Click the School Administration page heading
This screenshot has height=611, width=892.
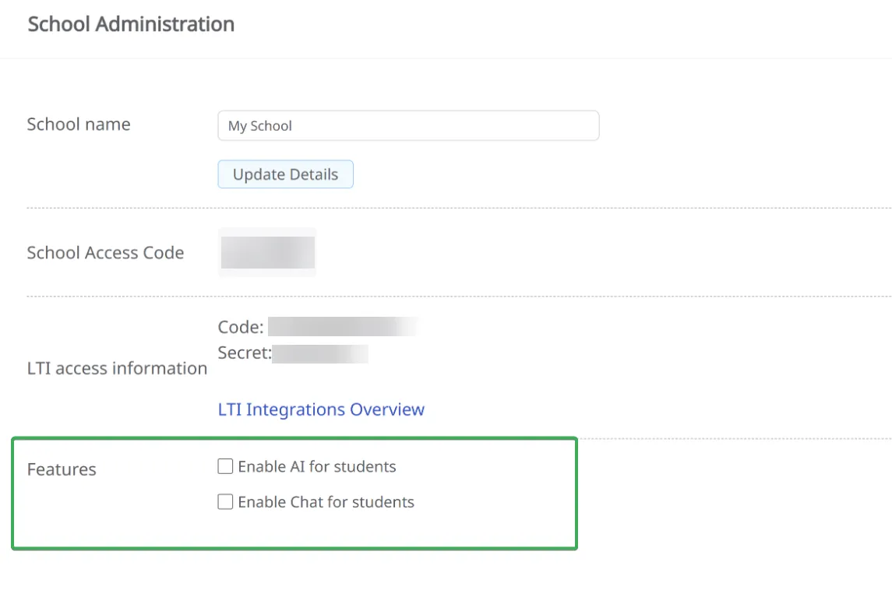click(x=131, y=24)
